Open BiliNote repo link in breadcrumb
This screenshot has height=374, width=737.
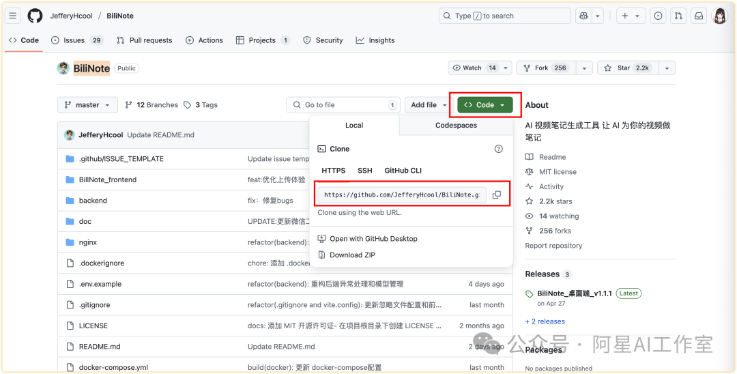click(119, 16)
